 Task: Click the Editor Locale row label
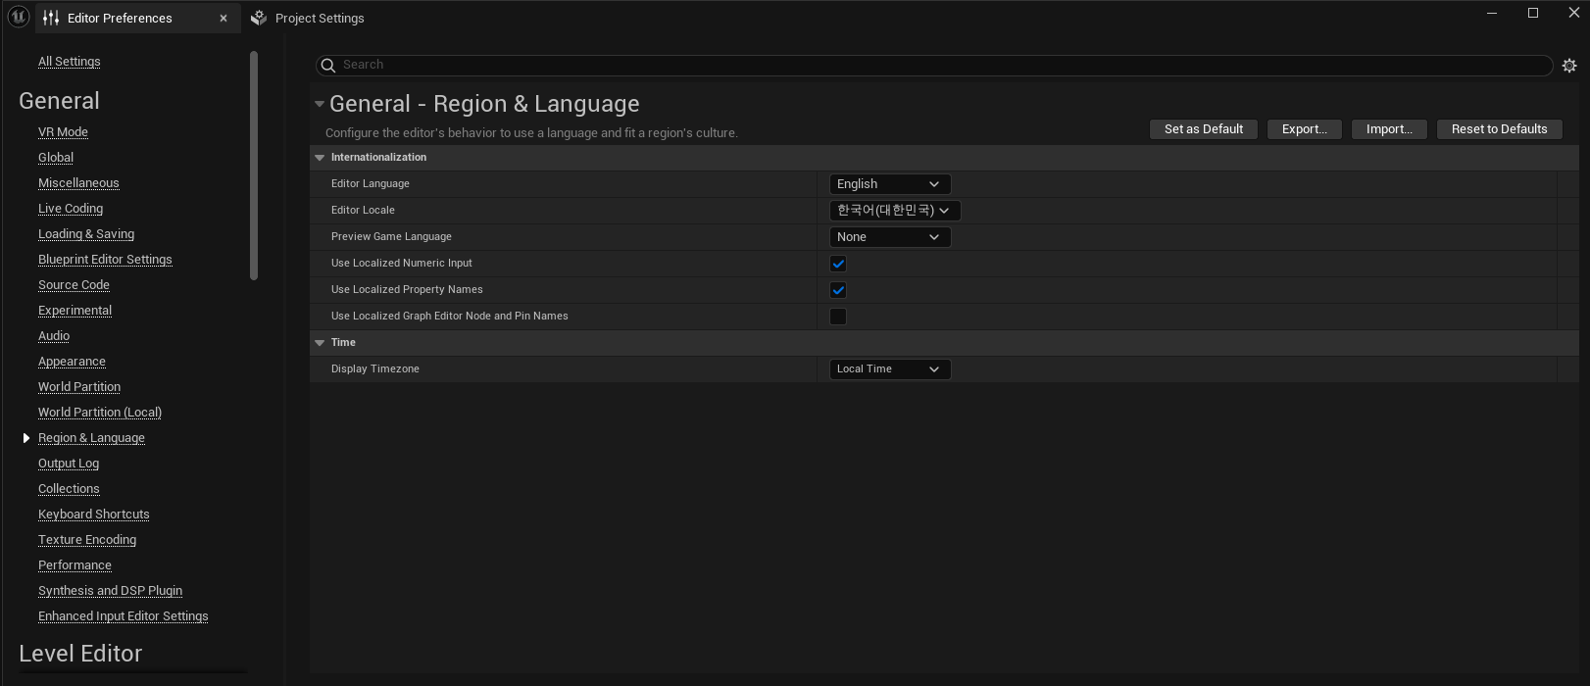pos(363,211)
